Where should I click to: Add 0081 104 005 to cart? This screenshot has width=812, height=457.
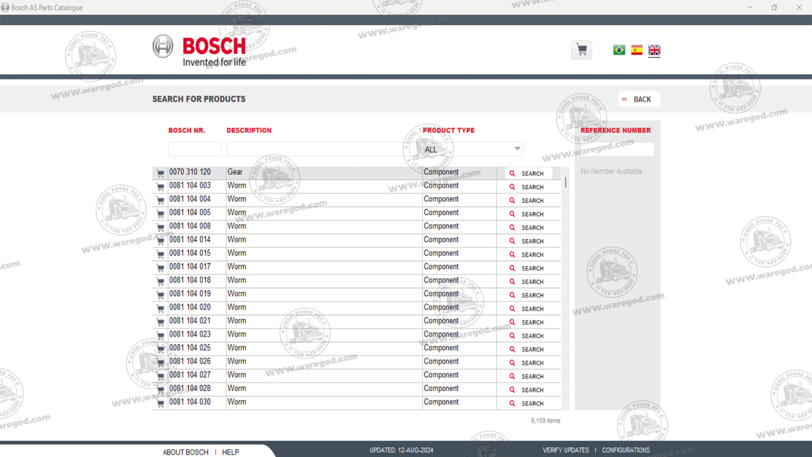coord(160,214)
